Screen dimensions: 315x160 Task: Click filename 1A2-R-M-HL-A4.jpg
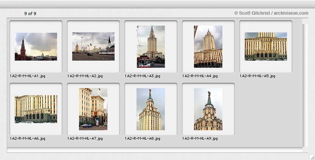tap(200, 76)
